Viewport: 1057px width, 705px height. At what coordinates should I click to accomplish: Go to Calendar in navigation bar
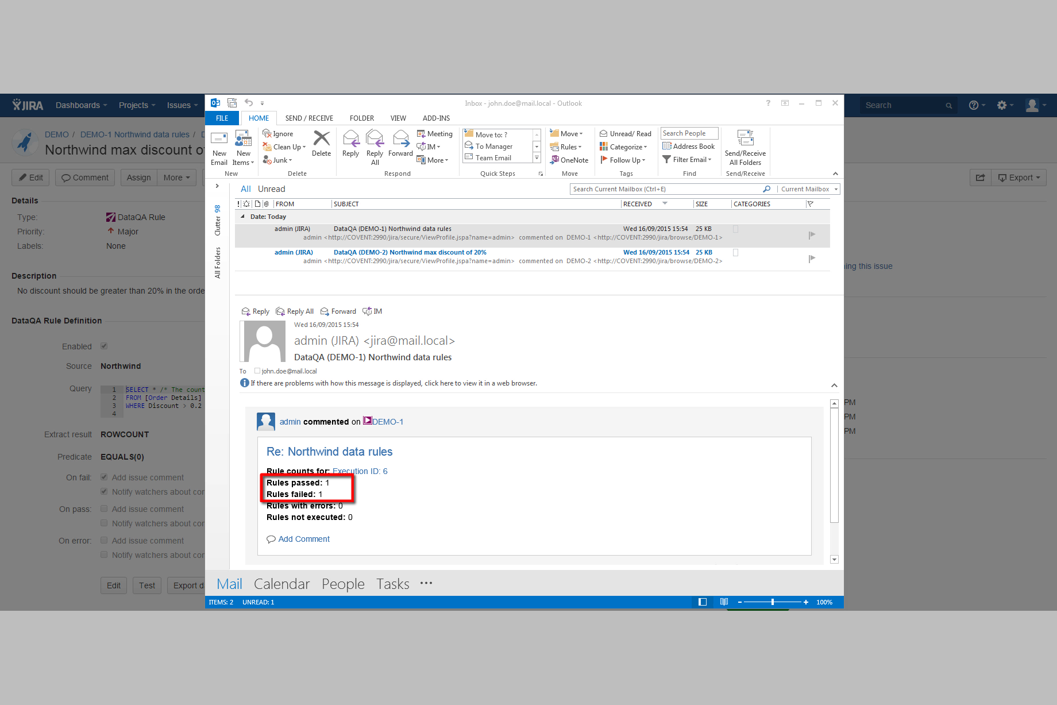tap(281, 584)
